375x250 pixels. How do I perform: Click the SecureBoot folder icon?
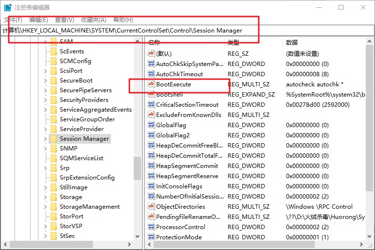click(x=54, y=81)
